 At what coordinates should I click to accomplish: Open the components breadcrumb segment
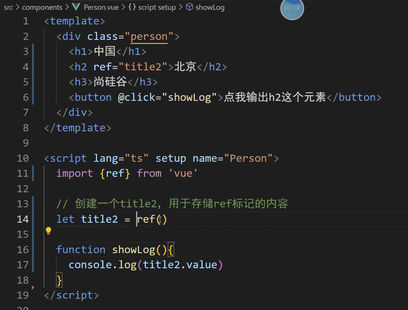(x=42, y=7)
